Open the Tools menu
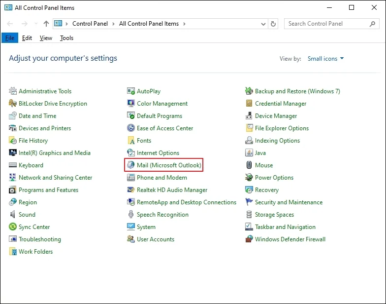The width and height of the screenshot is (386, 304). (67, 38)
